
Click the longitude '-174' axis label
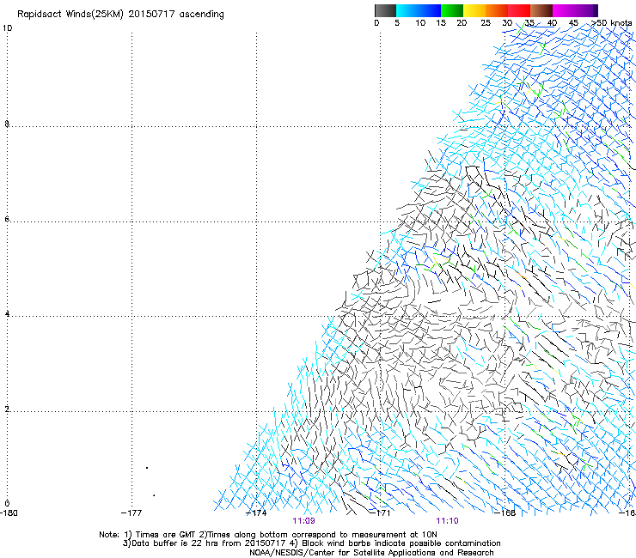point(256,513)
